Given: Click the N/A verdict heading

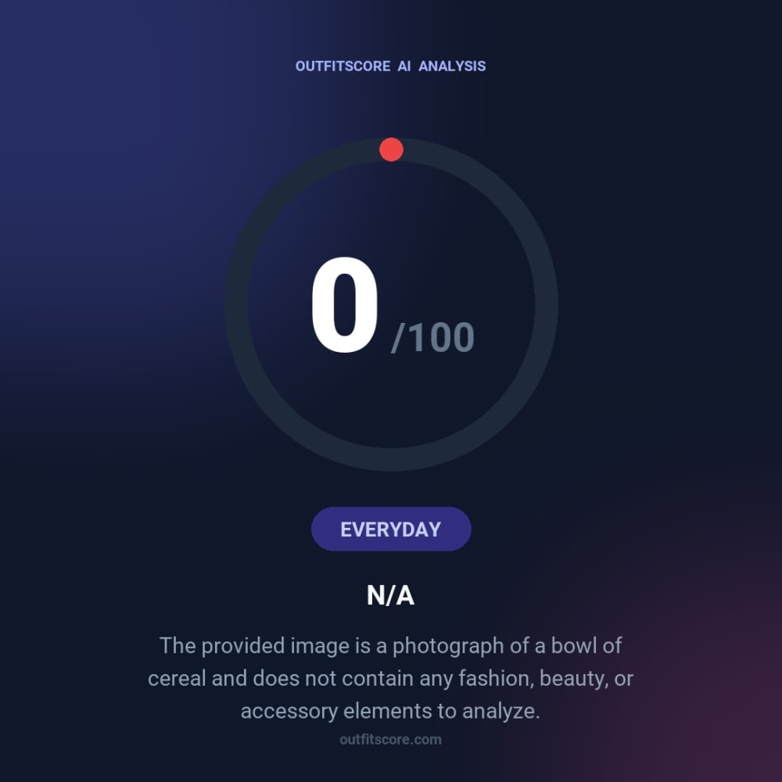Looking at the screenshot, I should (390, 595).
